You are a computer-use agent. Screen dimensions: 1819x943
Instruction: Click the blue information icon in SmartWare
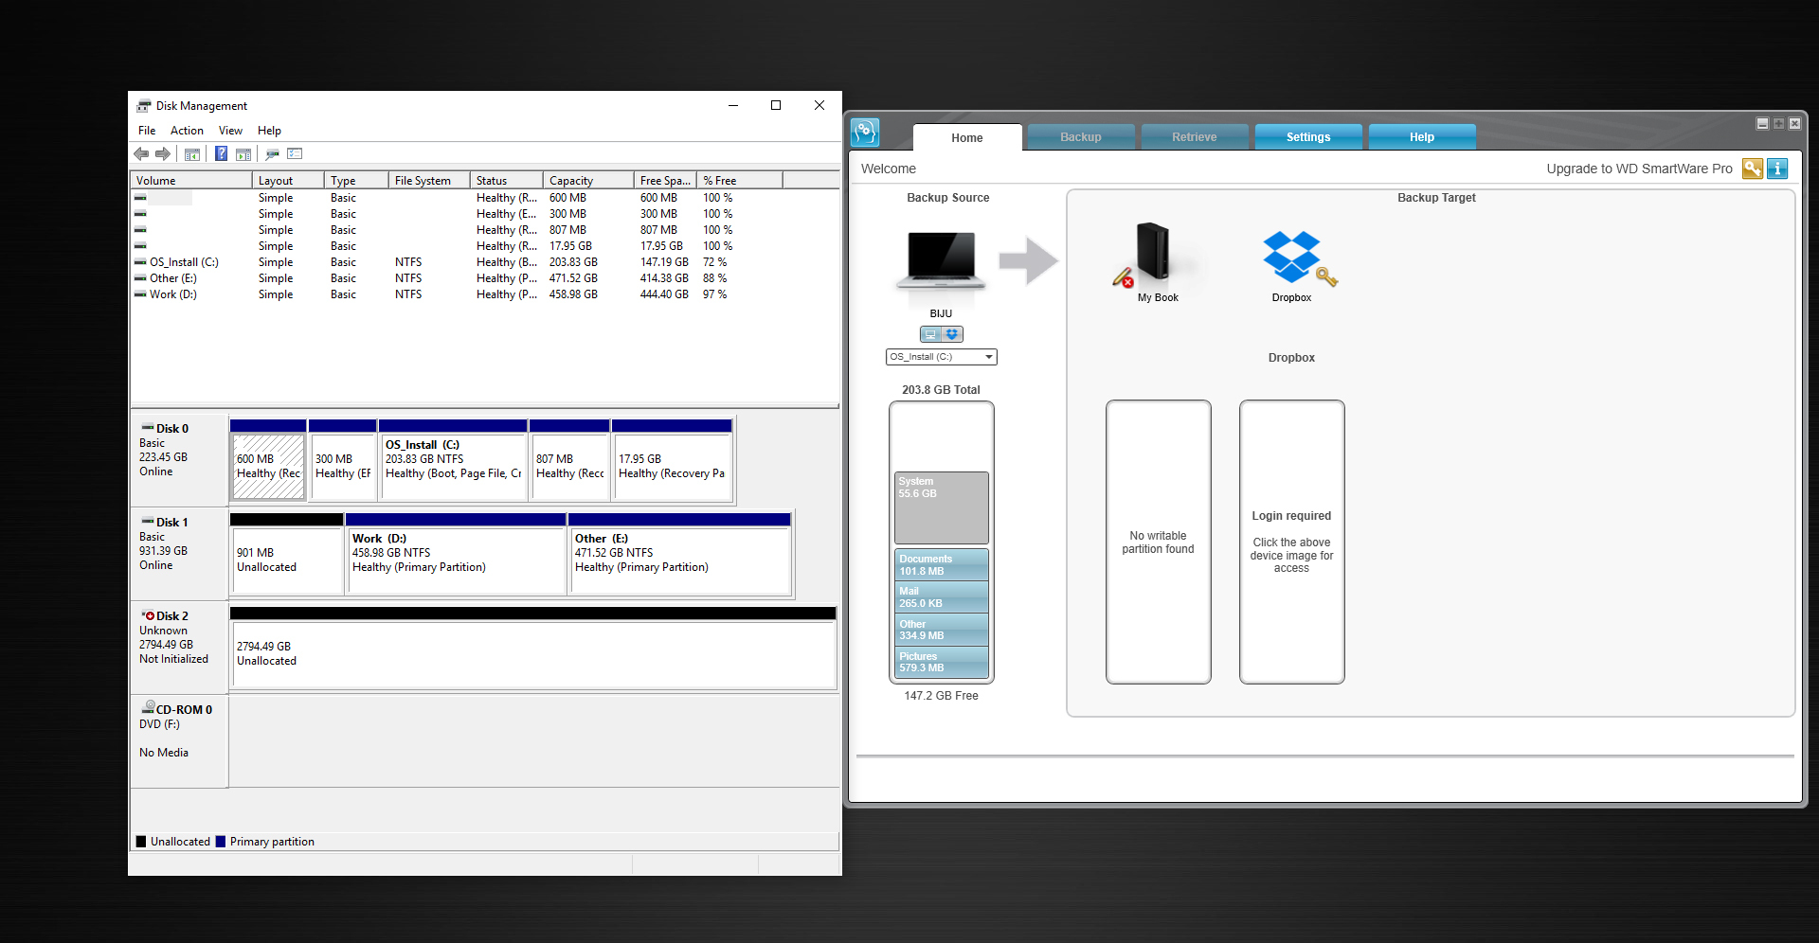coord(1777,169)
